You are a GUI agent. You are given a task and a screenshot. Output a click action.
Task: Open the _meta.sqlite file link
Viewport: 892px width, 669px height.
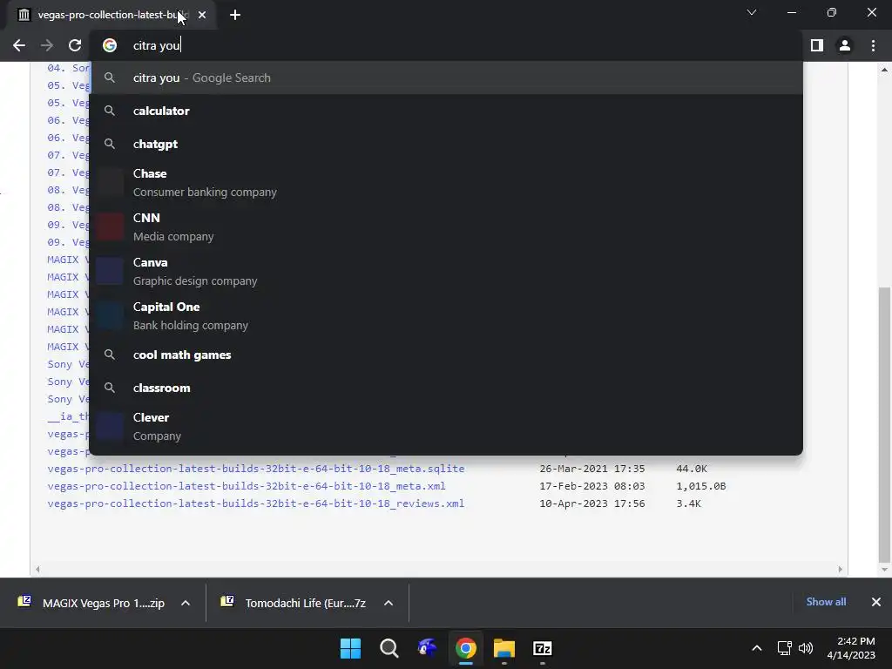click(256, 469)
